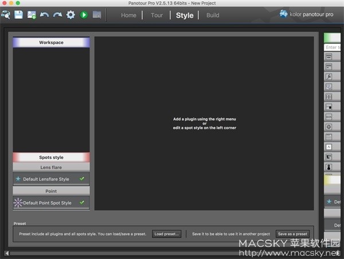Undo the last action
The width and height of the screenshot is (344, 259).
pos(44,15)
